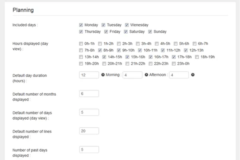Screen dimensions: 240x160
Task: Focus the Afternoon hours input field
Action: [179, 75]
